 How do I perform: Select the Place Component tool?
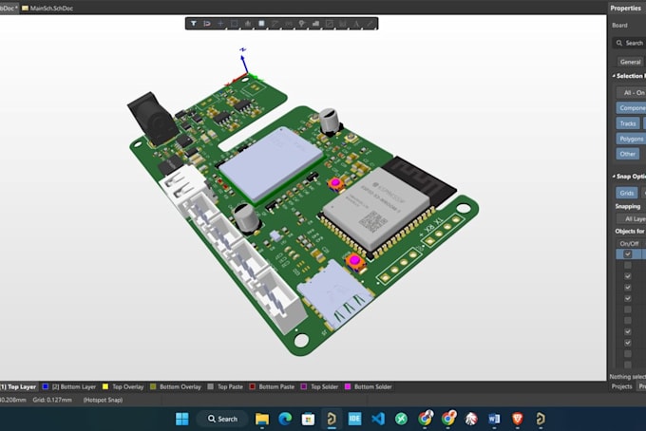(x=261, y=24)
